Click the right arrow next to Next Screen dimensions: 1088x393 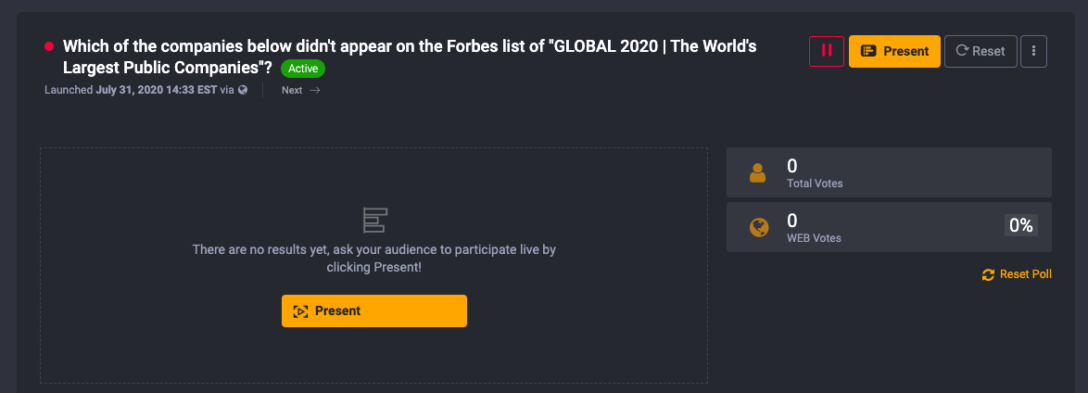pos(314,90)
